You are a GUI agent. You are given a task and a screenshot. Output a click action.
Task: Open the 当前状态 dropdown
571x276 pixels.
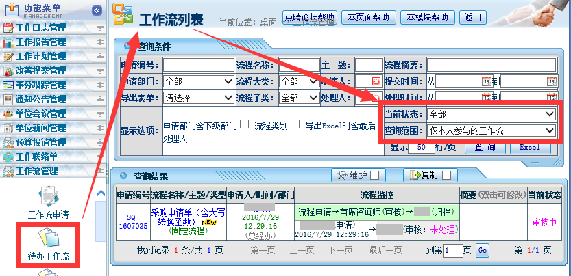click(490, 114)
